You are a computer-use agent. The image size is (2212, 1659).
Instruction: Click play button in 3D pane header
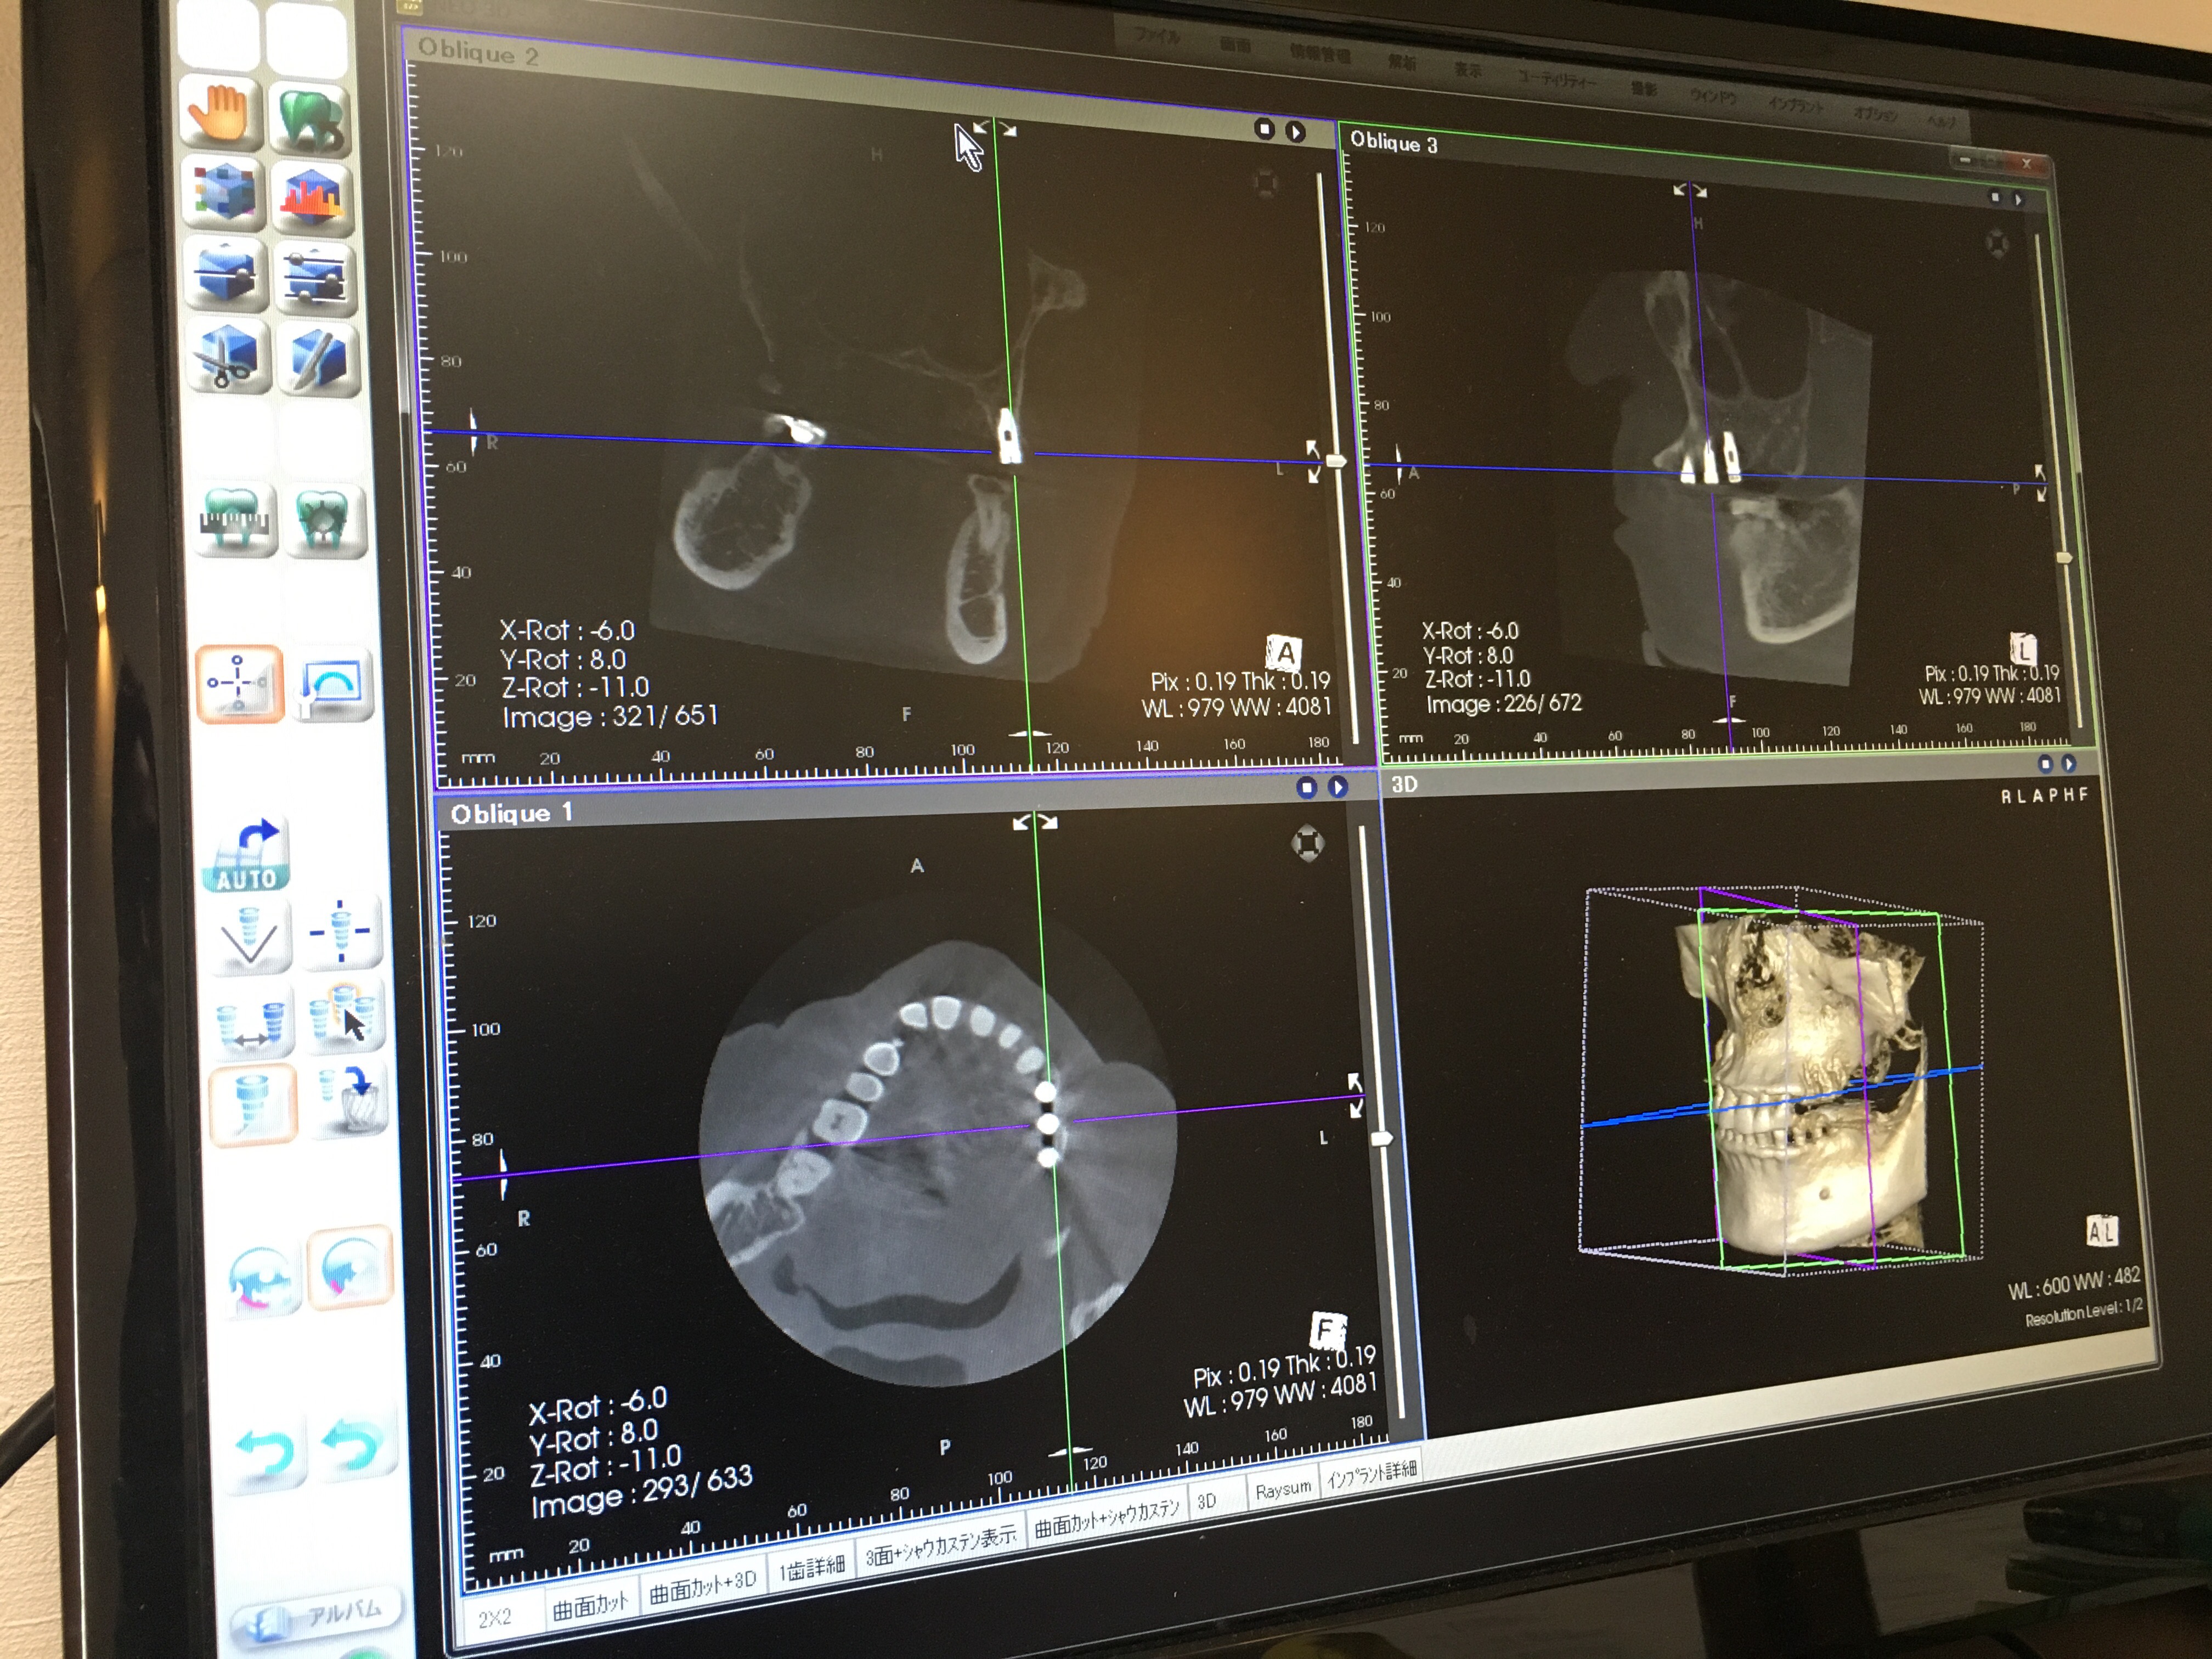[x=2068, y=764]
